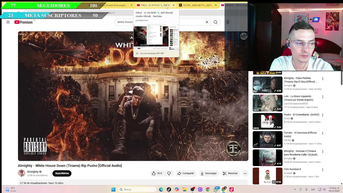Click the taskbar Buscar search box
Viewport: 343px width, 193px height.
[x=137, y=190]
